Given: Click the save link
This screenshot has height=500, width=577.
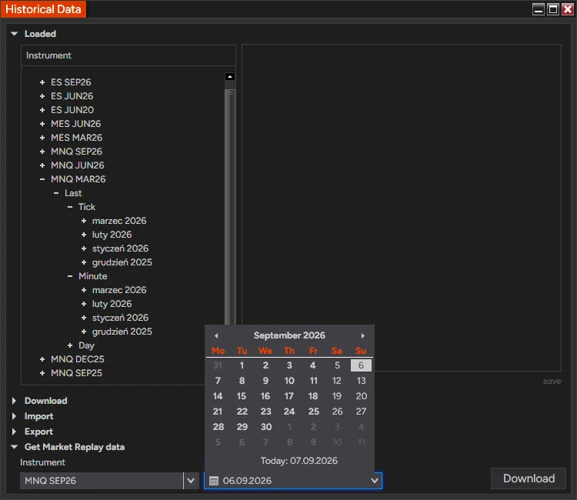Looking at the screenshot, I should click(552, 382).
